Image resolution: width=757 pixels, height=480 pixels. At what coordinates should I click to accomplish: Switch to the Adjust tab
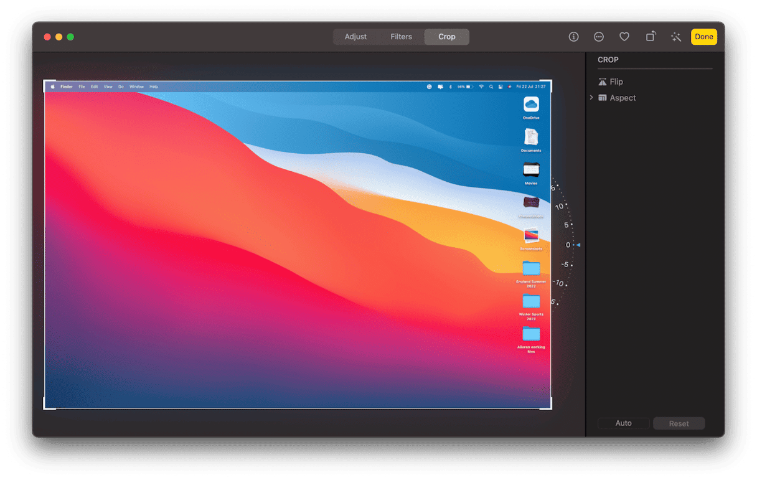click(x=355, y=37)
